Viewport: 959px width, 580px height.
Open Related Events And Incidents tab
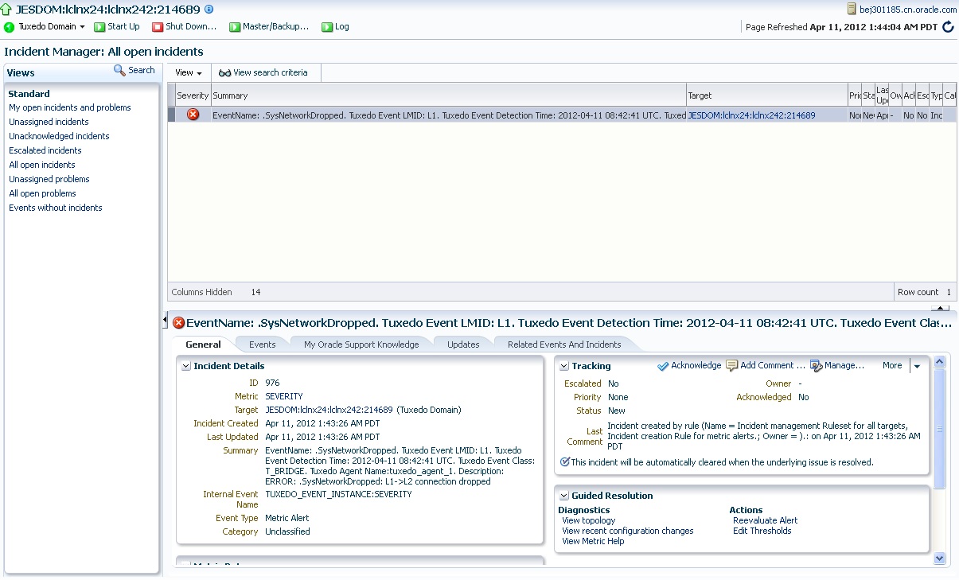[564, 344]
